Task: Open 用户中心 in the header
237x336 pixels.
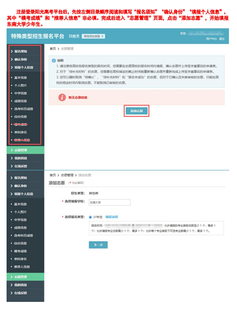Action: (x=211, y=39)
